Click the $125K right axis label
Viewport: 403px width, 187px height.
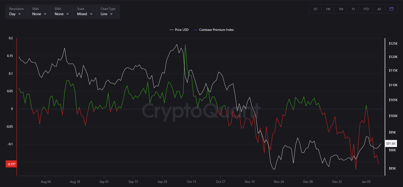(x=393, y=43)
